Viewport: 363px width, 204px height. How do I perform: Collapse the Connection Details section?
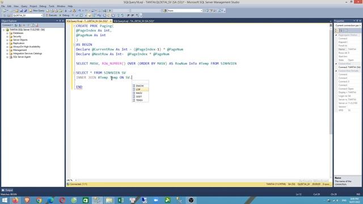pyautogui.click(x=336, y=71)
